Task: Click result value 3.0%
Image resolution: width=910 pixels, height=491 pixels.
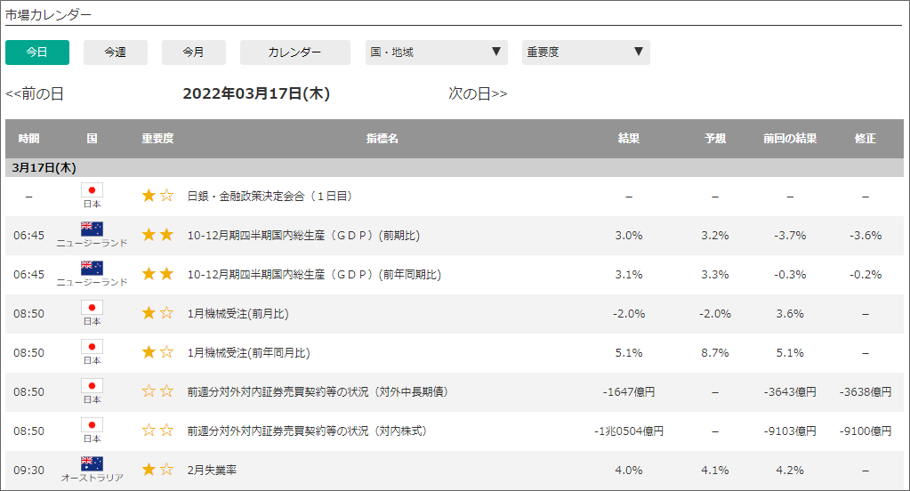Action: click(x=629, y=236)
